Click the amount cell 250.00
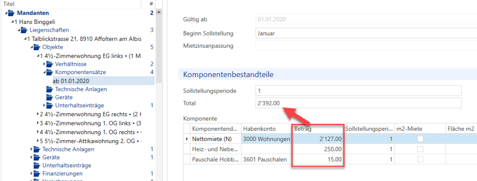 click(318, 149)
